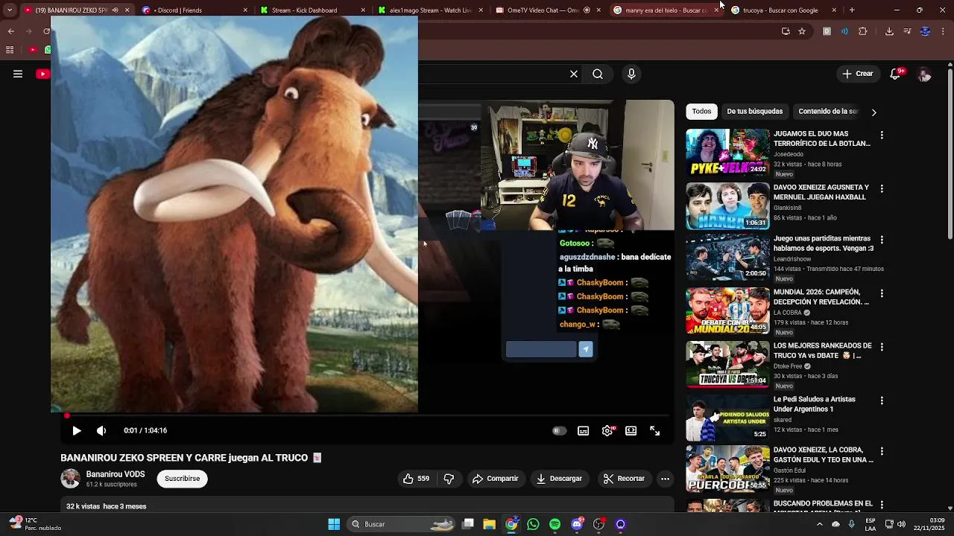Click the YouTube search magnifier button
The image size is (954, 536).
(x=598, y=74)
